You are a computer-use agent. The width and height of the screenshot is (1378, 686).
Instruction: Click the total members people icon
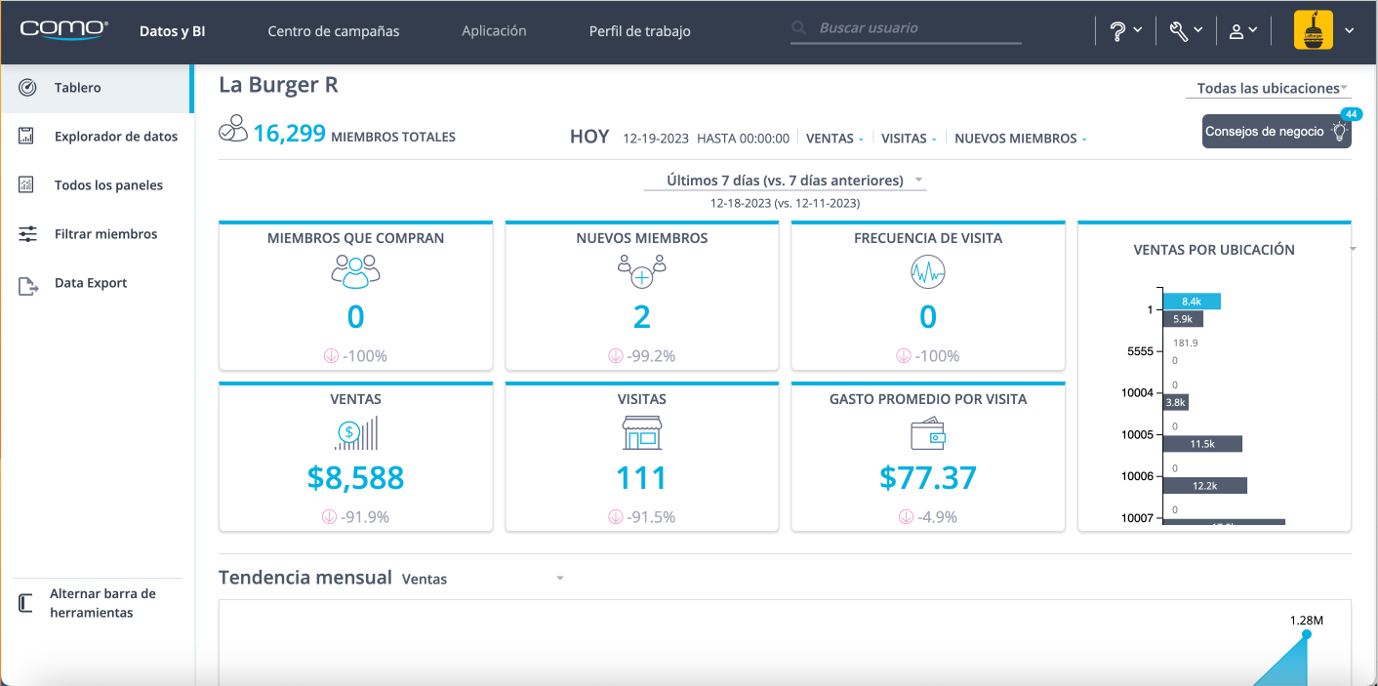(233, 130)
